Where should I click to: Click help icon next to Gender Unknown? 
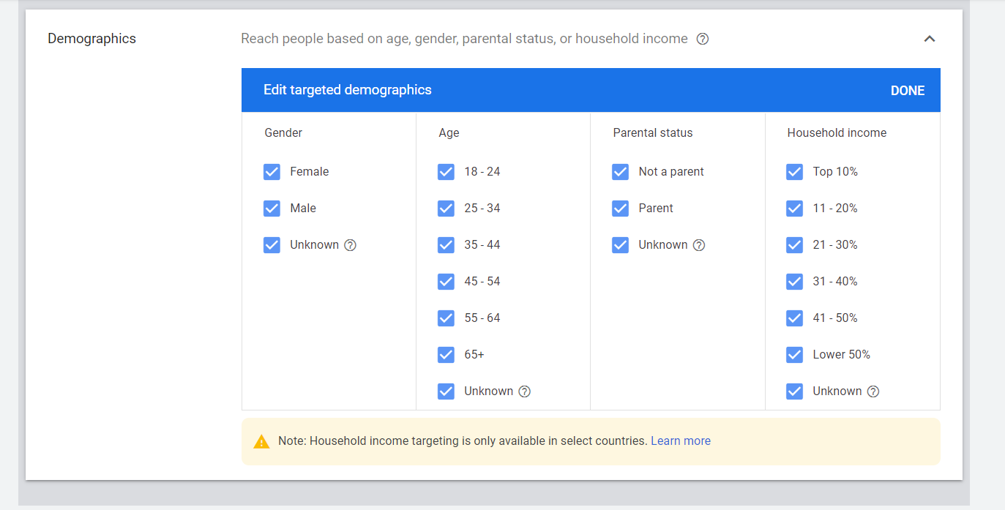pyautogui.click(x=351, y=245)
